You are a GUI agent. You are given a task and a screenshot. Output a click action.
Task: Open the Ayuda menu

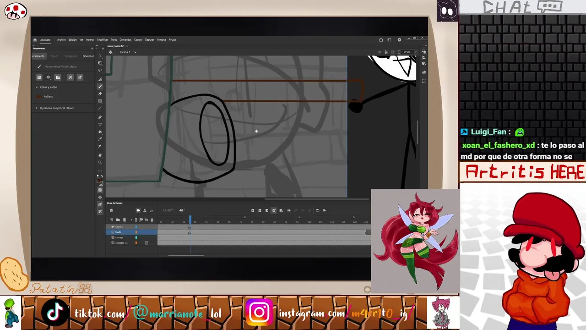(172, 40)
